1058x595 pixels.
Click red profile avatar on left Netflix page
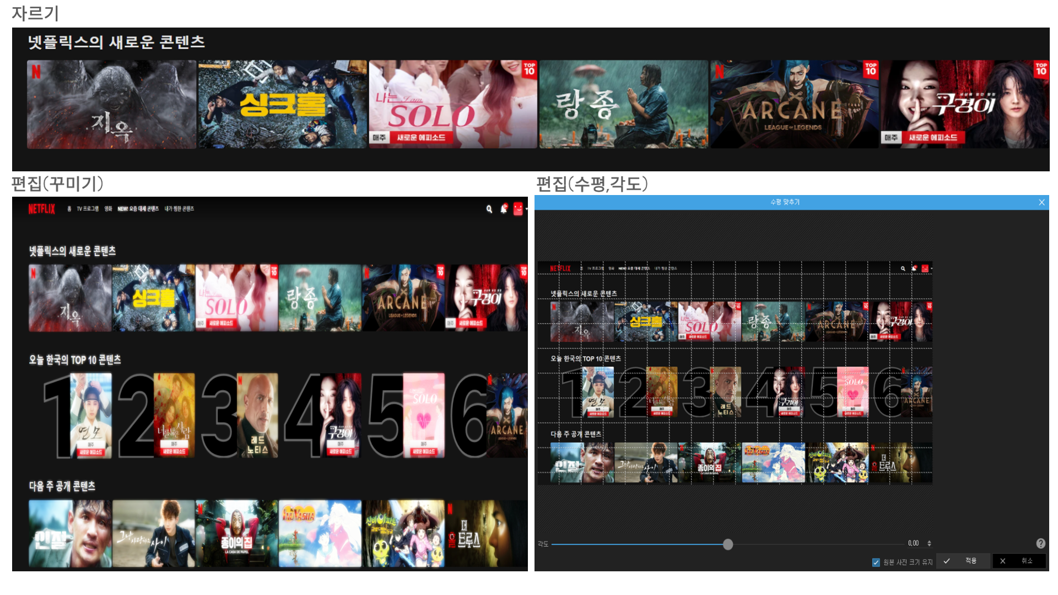518,209
